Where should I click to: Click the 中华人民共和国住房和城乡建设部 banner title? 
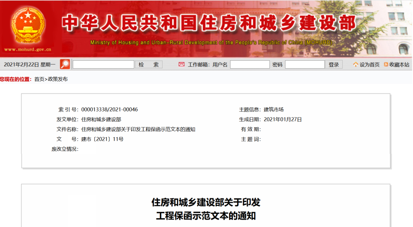pos(209,23)
